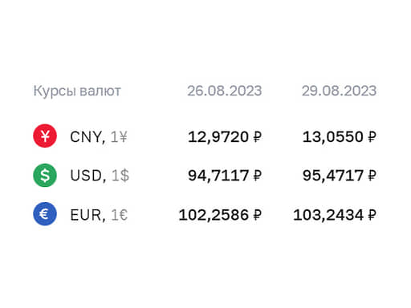Click the CNY rate 12,9720 ₽
Image resolution: width=411 pixels, height=308 pixels.
click(x=225, y=137)
